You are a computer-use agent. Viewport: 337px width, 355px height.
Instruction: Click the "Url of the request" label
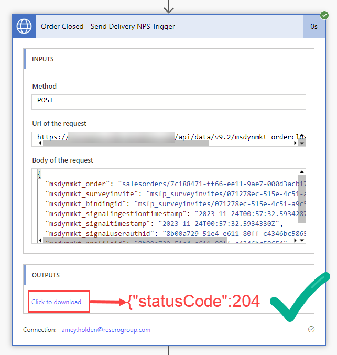click(x=59, y=124)
